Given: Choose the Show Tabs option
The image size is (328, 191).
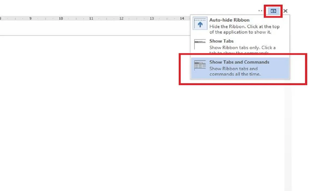Looking at the screenshot, I should [240, 46].
